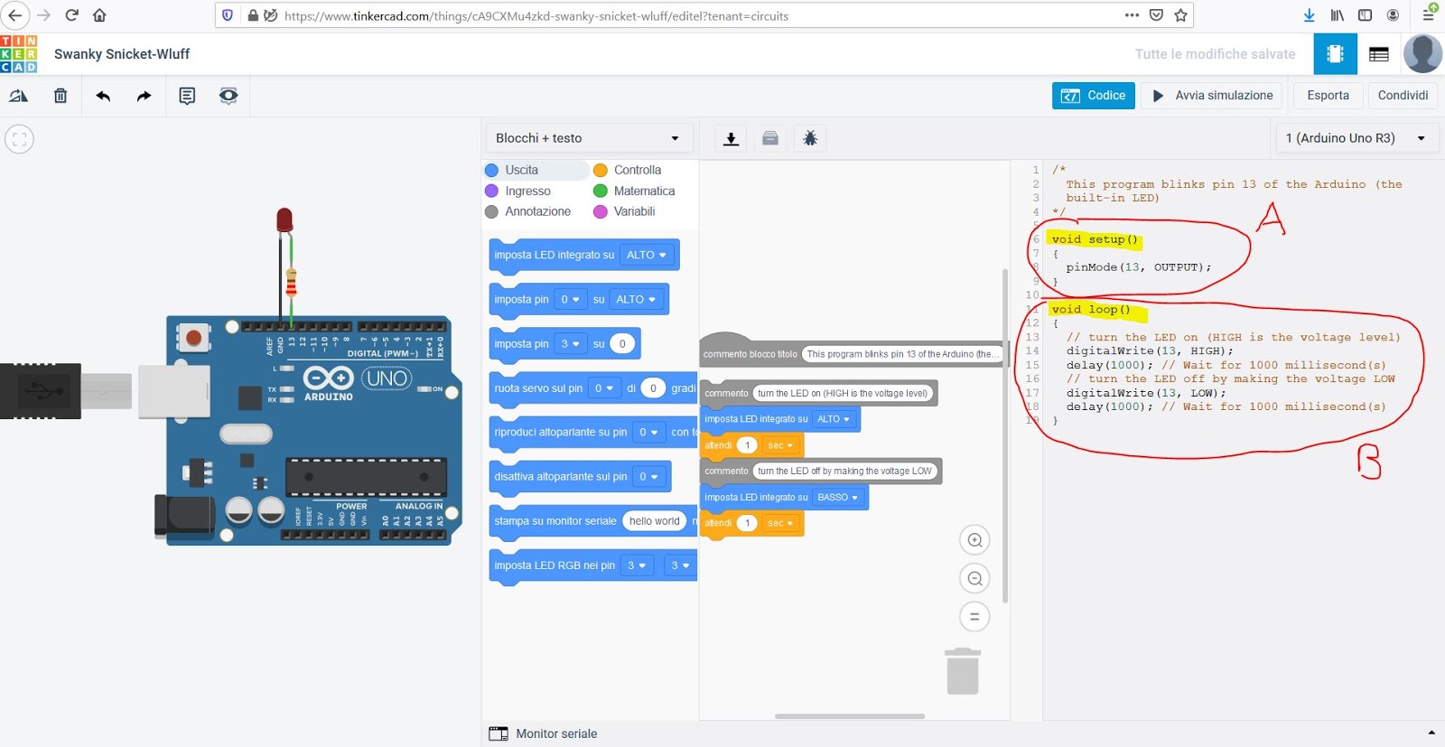Open the user profile avatar
The width and height of the screenshot is (1445, 747).
click(1422, 54)
